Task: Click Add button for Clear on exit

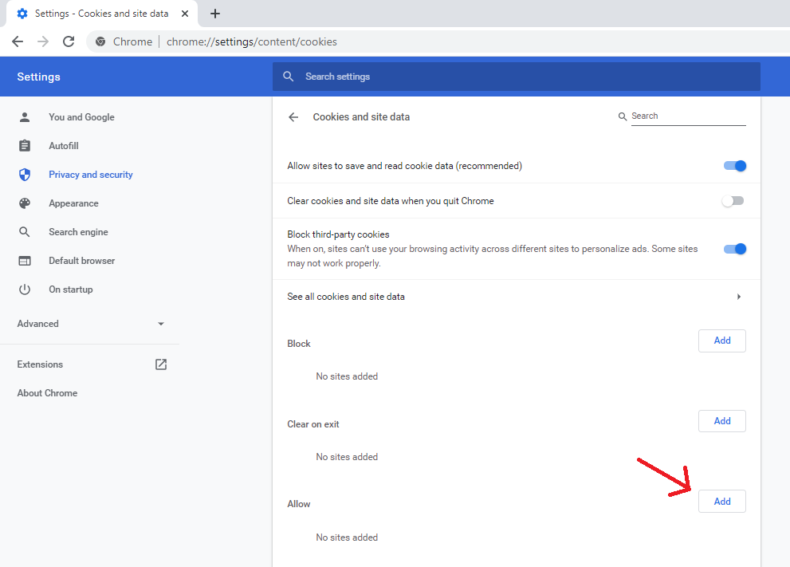Action: point(721,421)
